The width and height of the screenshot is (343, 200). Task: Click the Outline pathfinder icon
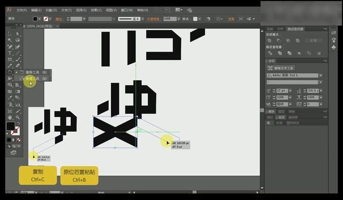click(x=309, y=53)
